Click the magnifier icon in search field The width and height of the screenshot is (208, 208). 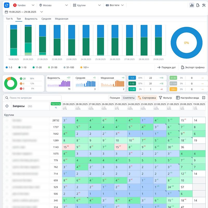point(7,98)
